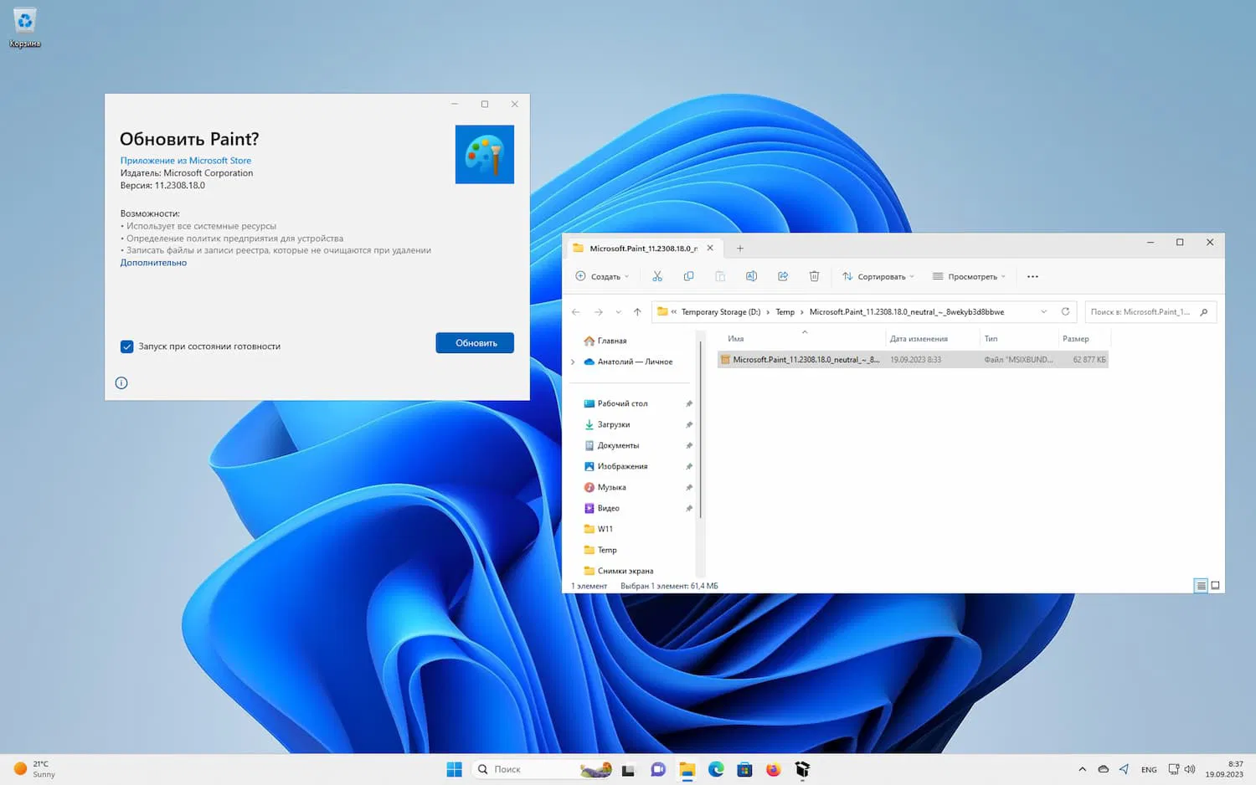Click the Copy icon in Explorer toolbar

click(x=688, y=276)
